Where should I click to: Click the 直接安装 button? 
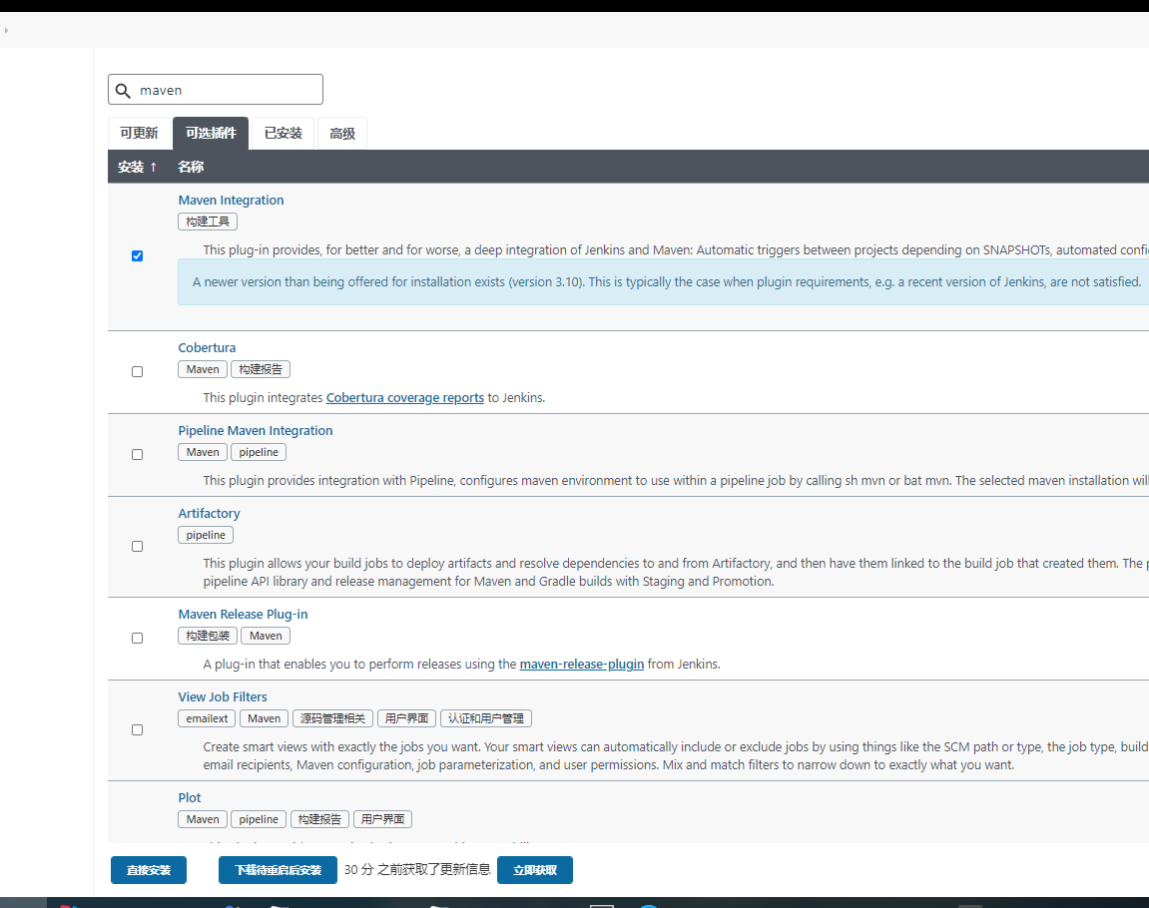[149, 870]
